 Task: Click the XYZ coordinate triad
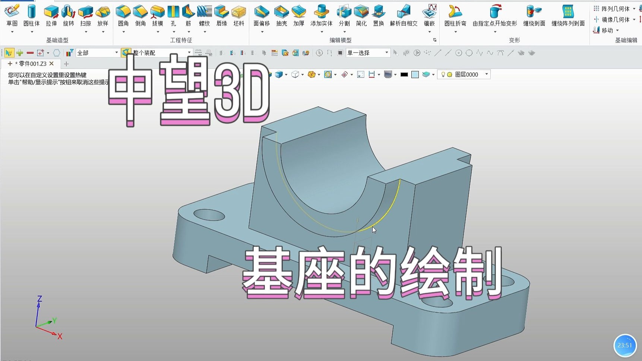(48, 317)
